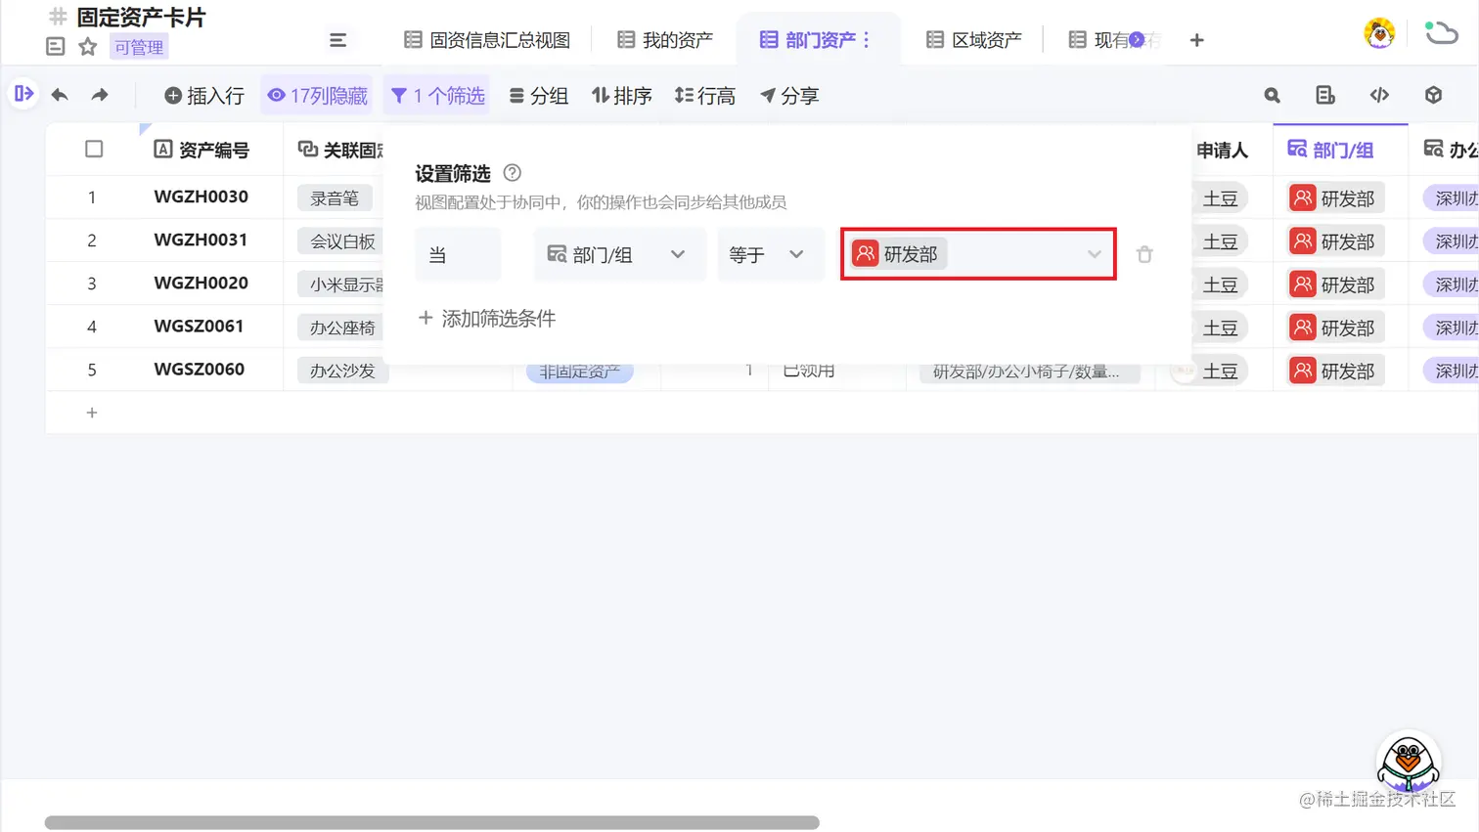Screen dimensions: 1479x832
Task: Delete the filter condition via trash icon
Action: [1144, 253]
